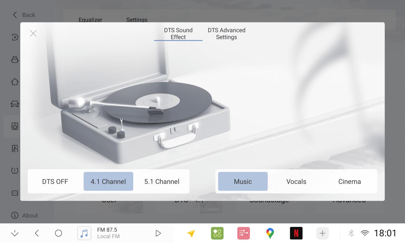Open the navigation arrow app icon

191,233
